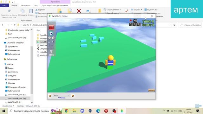Open the Открыть dropdown in ribbon
Image resolution: width=203 pixels, height=114 pixels.
click(x=136, y=10)
